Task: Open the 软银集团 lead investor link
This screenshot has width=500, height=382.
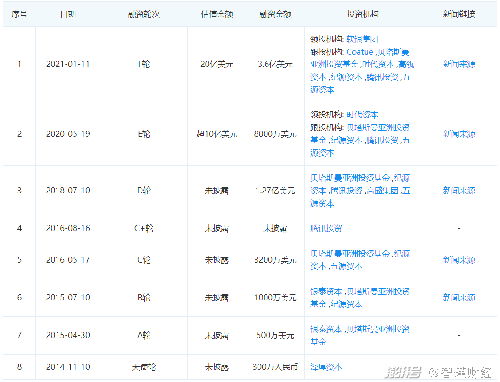Action: tap(362, 39)
